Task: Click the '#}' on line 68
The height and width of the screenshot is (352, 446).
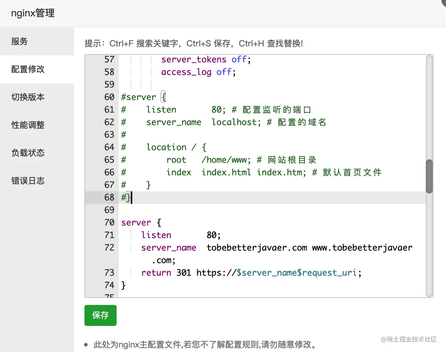Action: (x=126, y=198)
